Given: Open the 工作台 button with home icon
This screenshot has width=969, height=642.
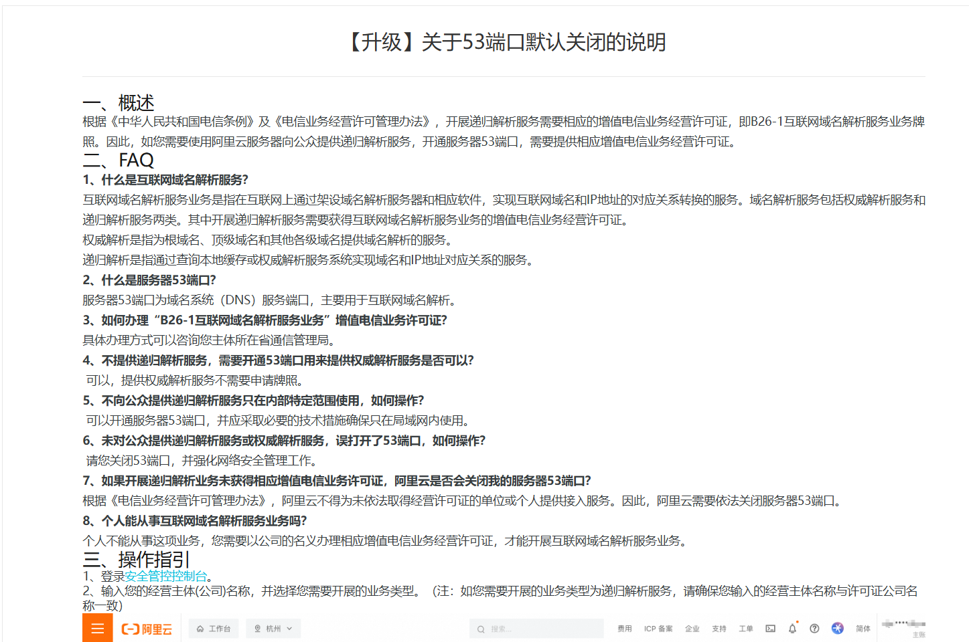Looking at the screenshot, I should [214, 629].
